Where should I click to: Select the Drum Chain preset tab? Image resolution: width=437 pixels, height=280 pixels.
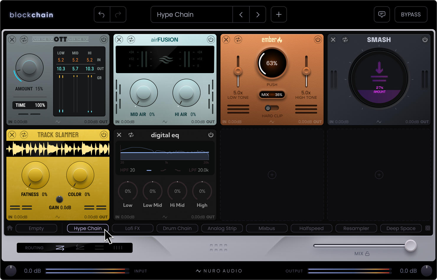point(177,228)
